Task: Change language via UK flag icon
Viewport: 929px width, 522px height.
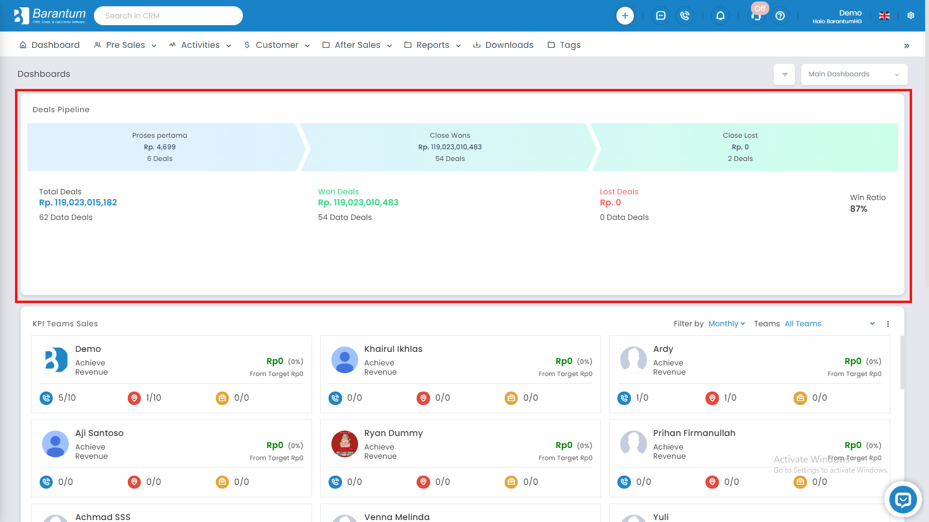Action: [x=884, y=16]
